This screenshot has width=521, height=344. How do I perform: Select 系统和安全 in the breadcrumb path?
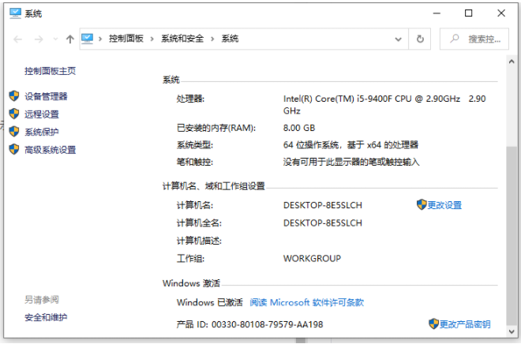point(184,39)
